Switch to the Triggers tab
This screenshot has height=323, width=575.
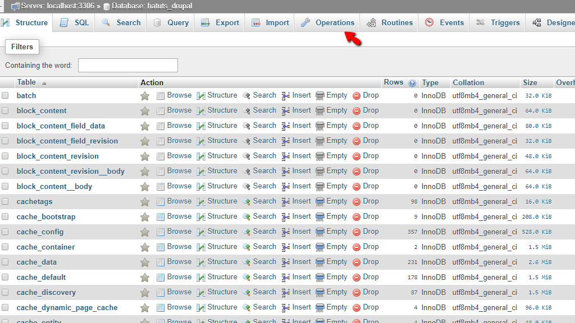coord(498,22)
